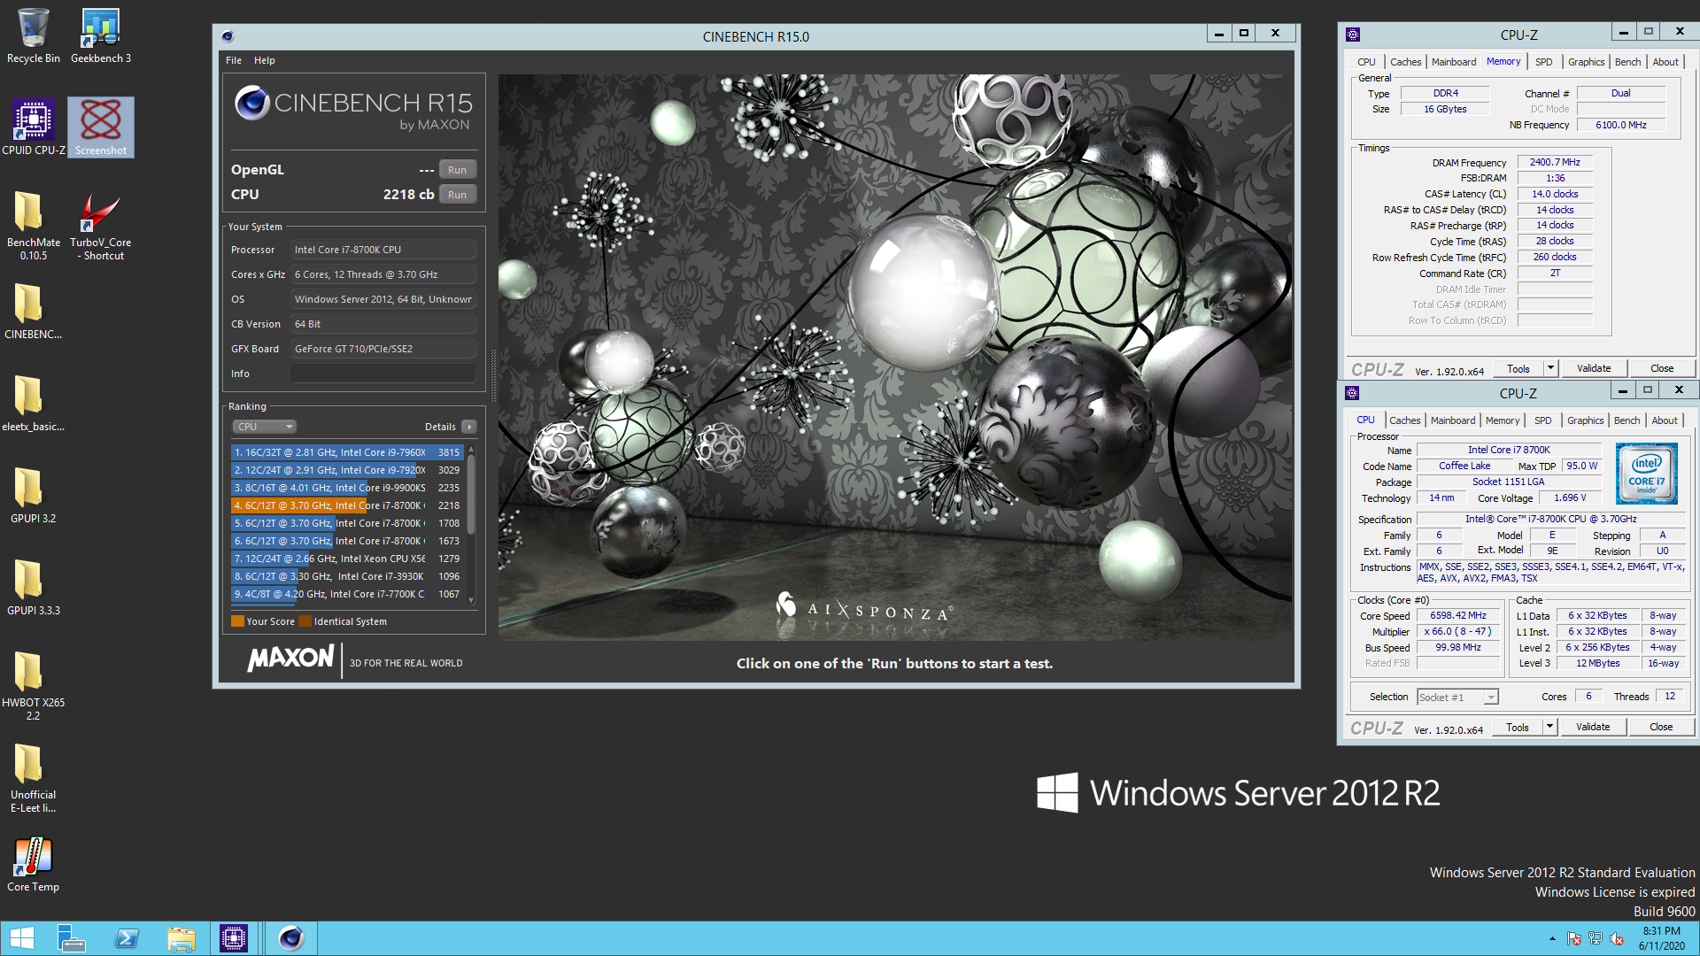Switch to Graphics tab in upper CPU-Z

[x=1586, y=62]
